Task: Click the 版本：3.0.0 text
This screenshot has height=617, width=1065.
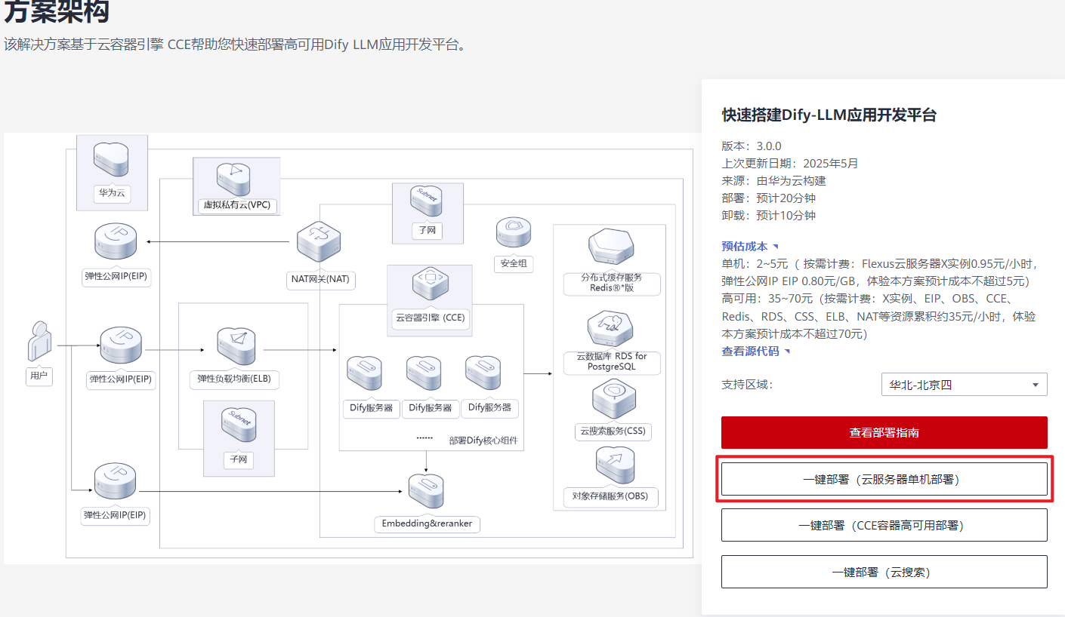Action: pos(752,146)
